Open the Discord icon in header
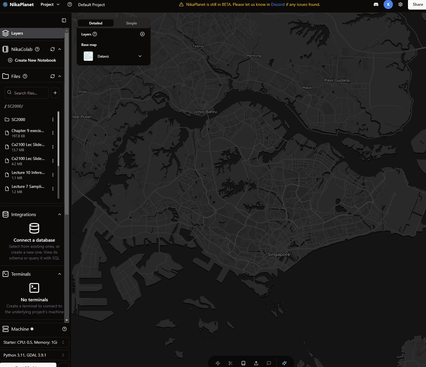 click(376, 5)
